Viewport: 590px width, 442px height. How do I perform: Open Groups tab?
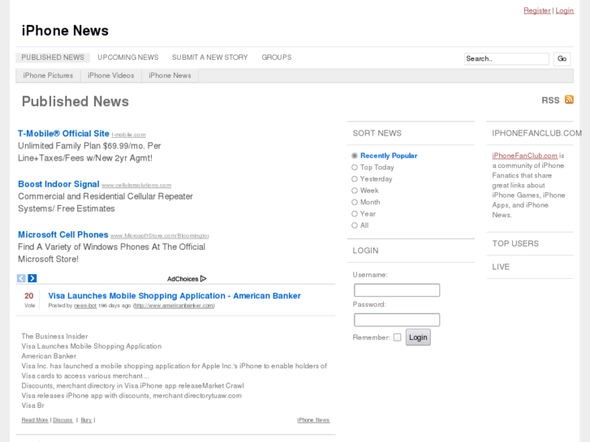coord(277,58)
